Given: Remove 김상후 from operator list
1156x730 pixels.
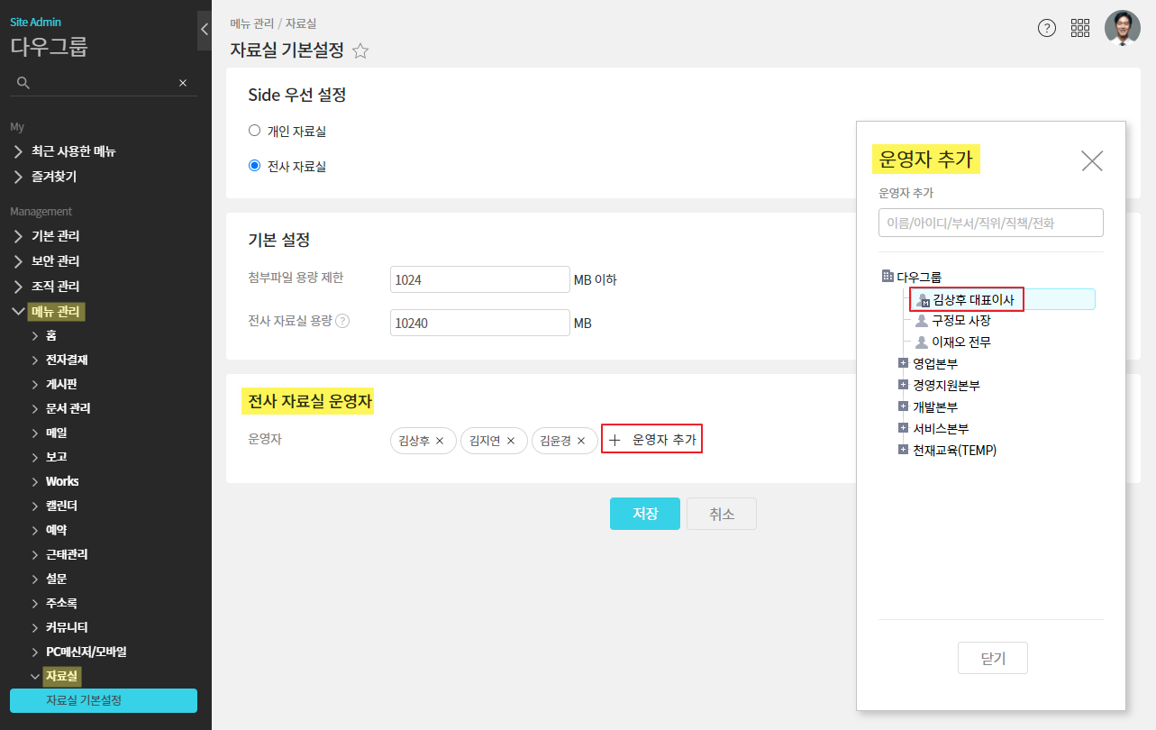Looking at the screenshot, I should coord(440,441).
